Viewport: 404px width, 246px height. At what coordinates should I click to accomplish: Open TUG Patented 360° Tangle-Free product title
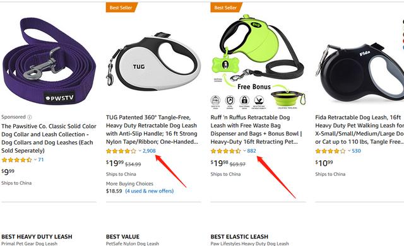(x=152, y=129)
